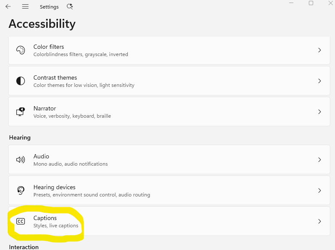Open Captions settings by its title text
Viewport: 335px width, 250px height.
click(x=45, y=218)
